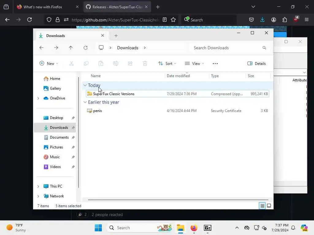
Task: Expand This PC in navigation pane
Action: pos(38,186)
